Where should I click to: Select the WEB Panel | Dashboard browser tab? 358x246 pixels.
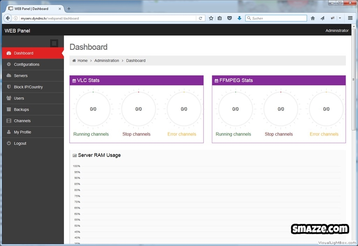pos(34,9)
